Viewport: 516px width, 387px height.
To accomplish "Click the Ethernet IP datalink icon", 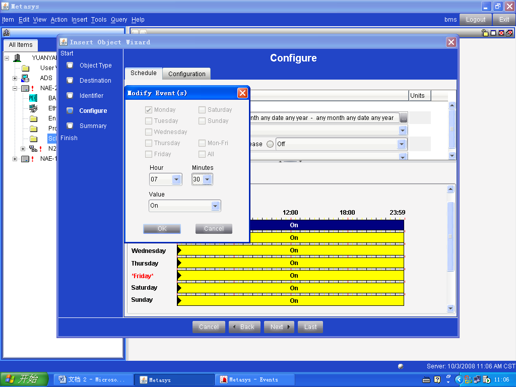I will tap(33, 108).
